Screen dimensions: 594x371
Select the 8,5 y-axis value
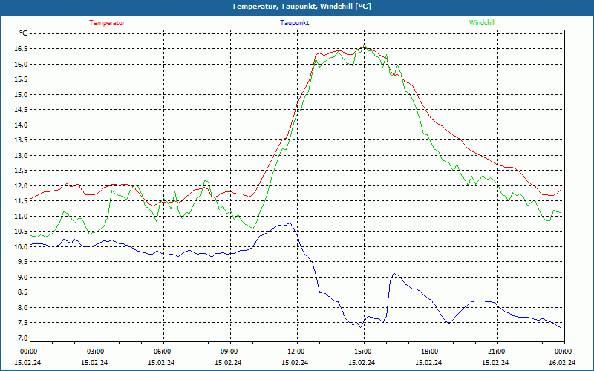[x=22, y=292]
